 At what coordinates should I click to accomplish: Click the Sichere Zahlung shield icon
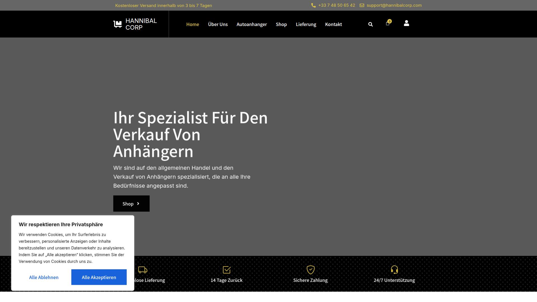tap(310, 270)
